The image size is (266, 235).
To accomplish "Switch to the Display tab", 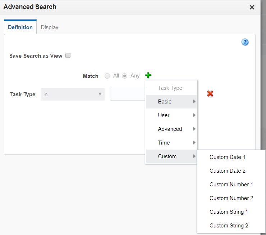I will click(x=49, y=27).
